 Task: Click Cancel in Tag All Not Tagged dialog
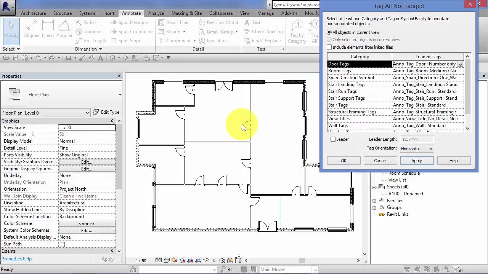point(380,161)
